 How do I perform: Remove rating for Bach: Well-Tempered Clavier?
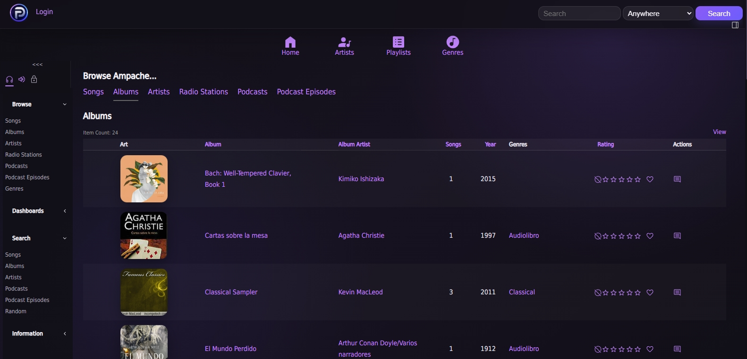click(598, 179)
